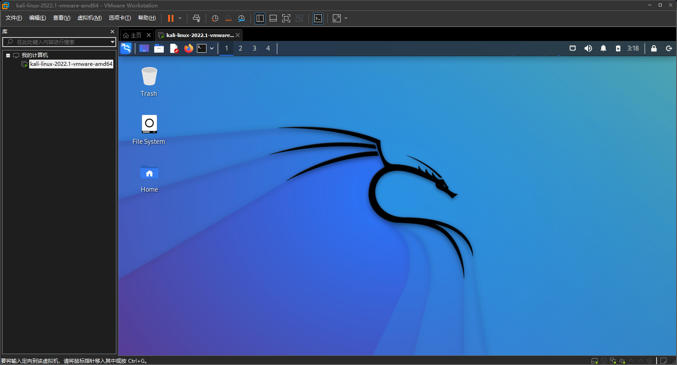The width and height of the screenshot is (677, 365).
Task: Click the send Ctrl+Alt+Del toolbar icon
Action: click(196, 18)
